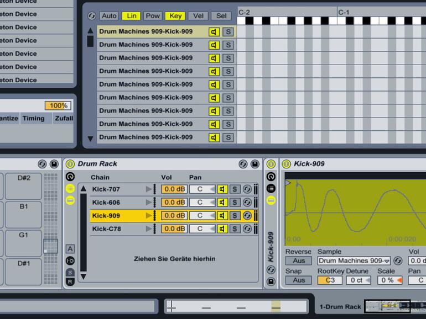Solo the Kick-909 chain
Viewport: 426px width, 319px height.
[x=235, y=216]
